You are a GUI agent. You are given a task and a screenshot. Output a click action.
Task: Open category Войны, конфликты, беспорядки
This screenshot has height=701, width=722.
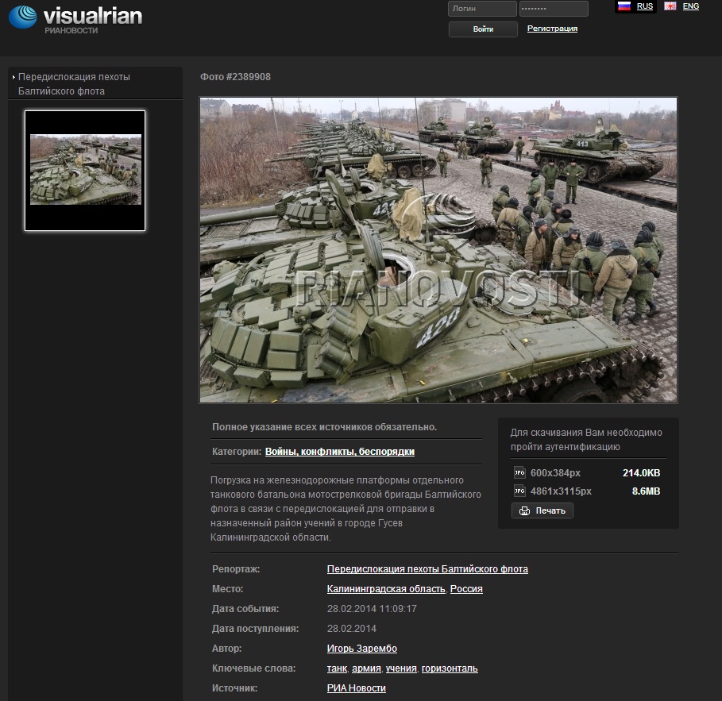point(339,452)
